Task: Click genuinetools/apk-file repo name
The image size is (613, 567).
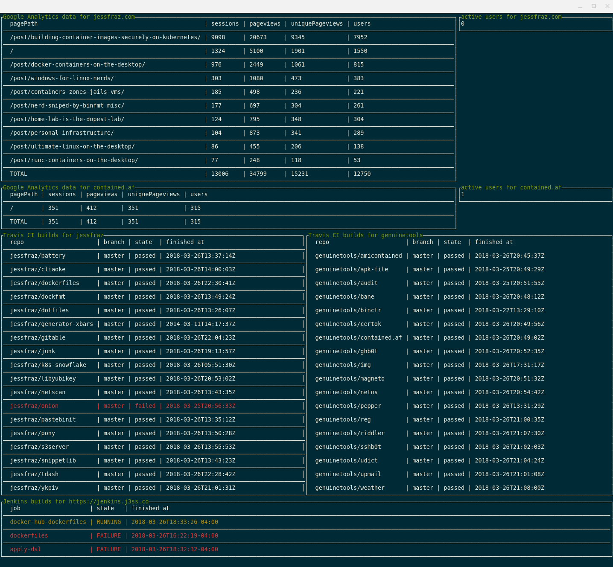Action: [x=352, y=270]
